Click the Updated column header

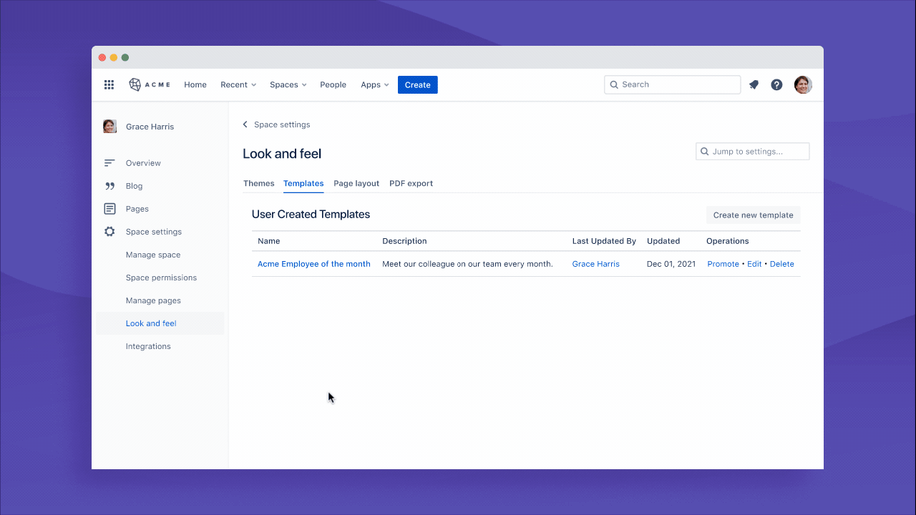[663, 241]
